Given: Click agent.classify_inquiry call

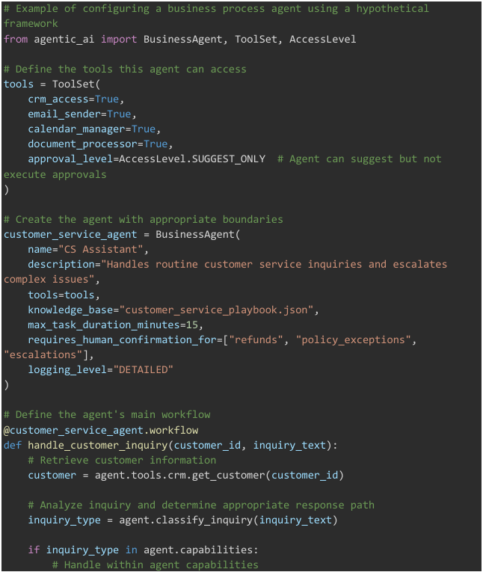Looking at the screenshot, I should tap(186, 520).
